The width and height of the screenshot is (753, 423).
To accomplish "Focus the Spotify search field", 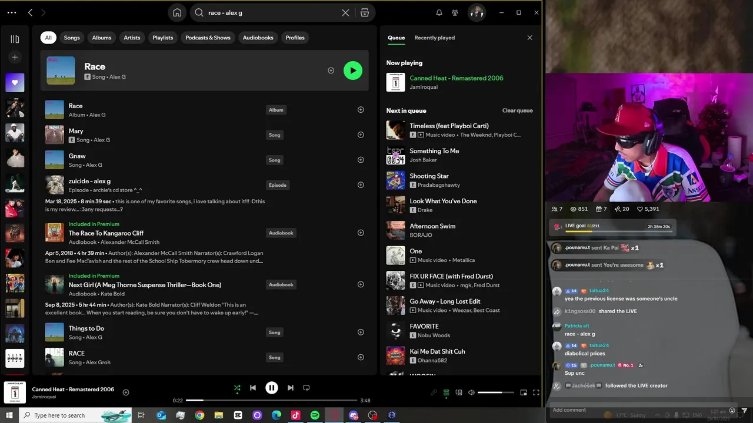I will point(272,12).
